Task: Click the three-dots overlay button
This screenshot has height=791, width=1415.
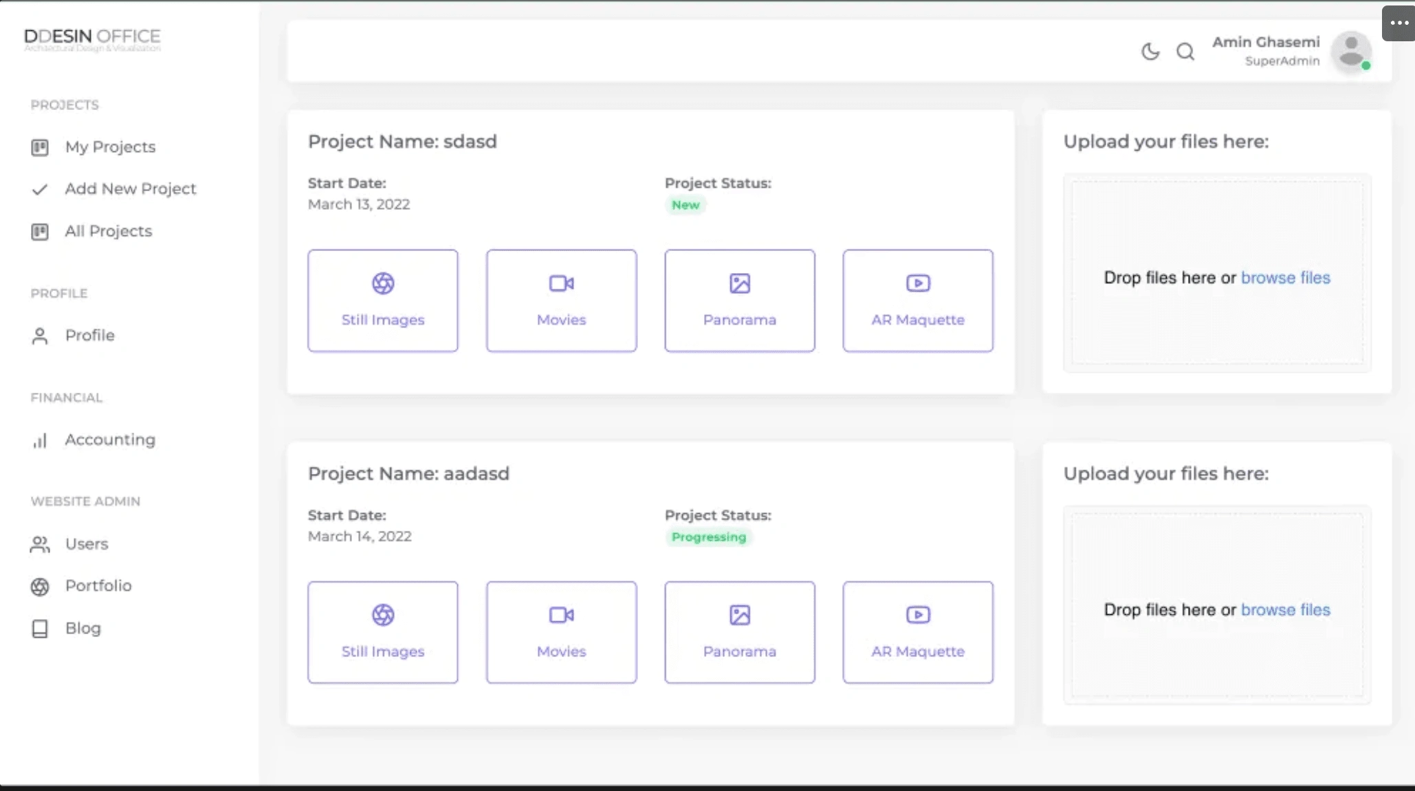Action: 1399,23
